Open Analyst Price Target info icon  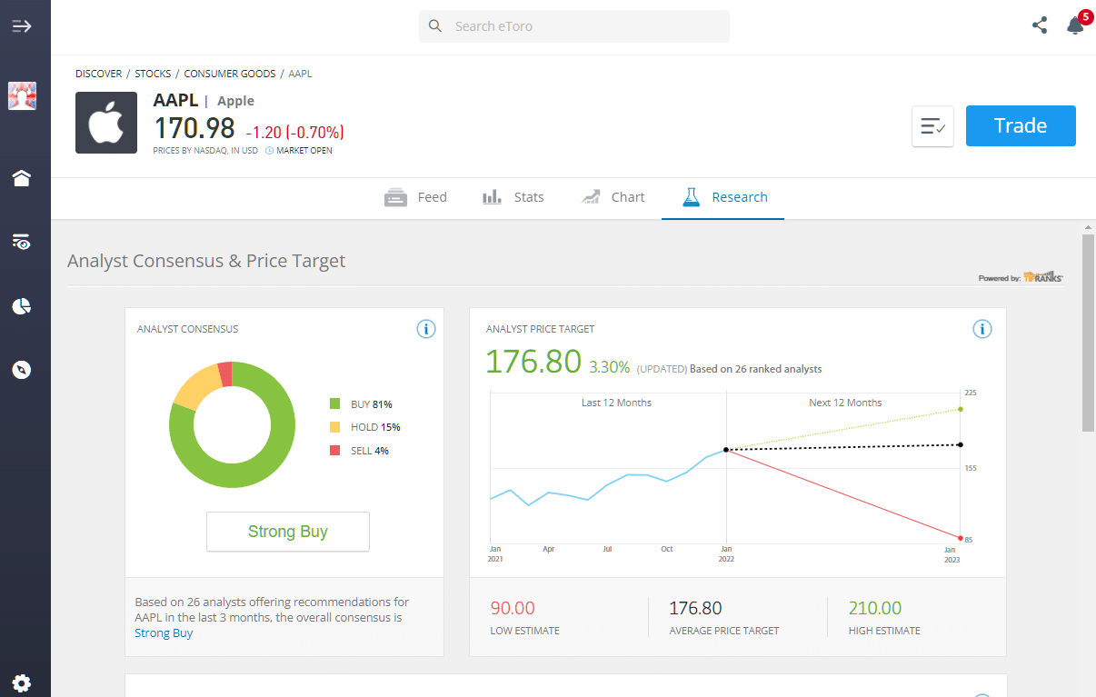(981, 329)
